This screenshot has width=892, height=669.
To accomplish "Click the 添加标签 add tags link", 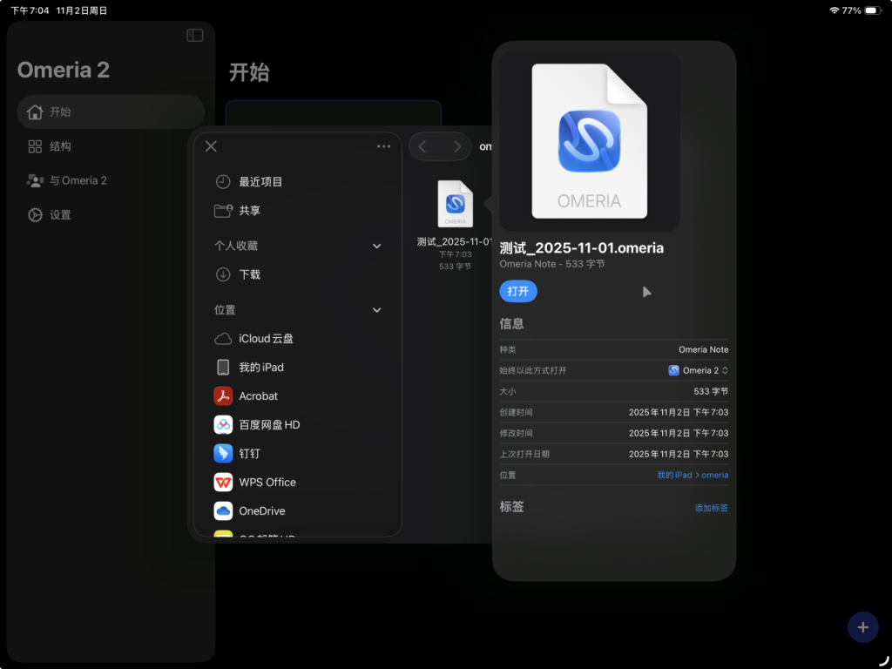I will click(x=711, y=508).
